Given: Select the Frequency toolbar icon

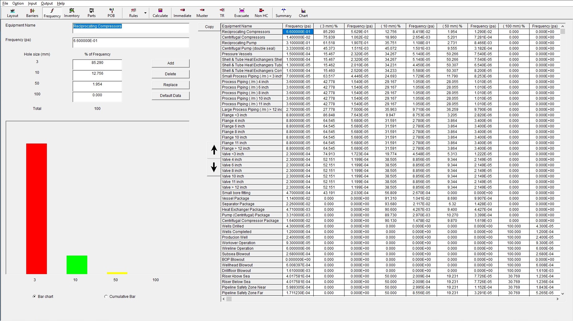Looking at the screenshot, I should tap(52, 13).
